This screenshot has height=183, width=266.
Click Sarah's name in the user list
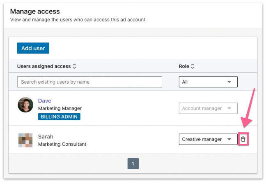(46, 136)
